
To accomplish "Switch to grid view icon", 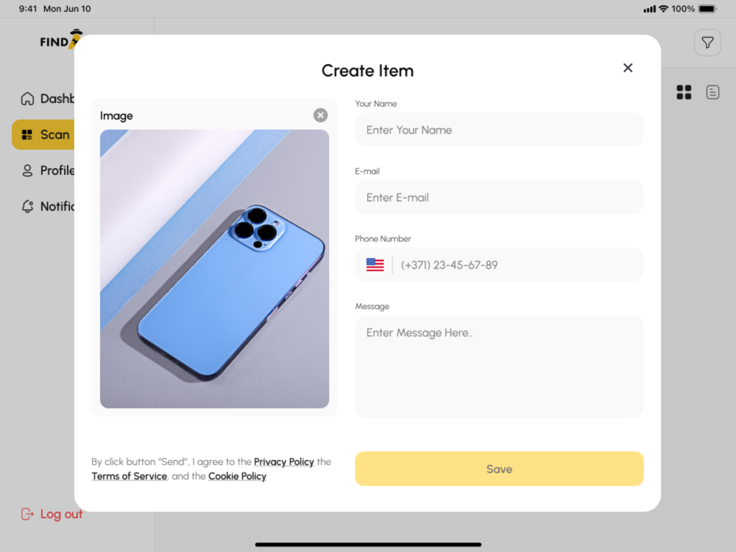I will click(684, 92).
